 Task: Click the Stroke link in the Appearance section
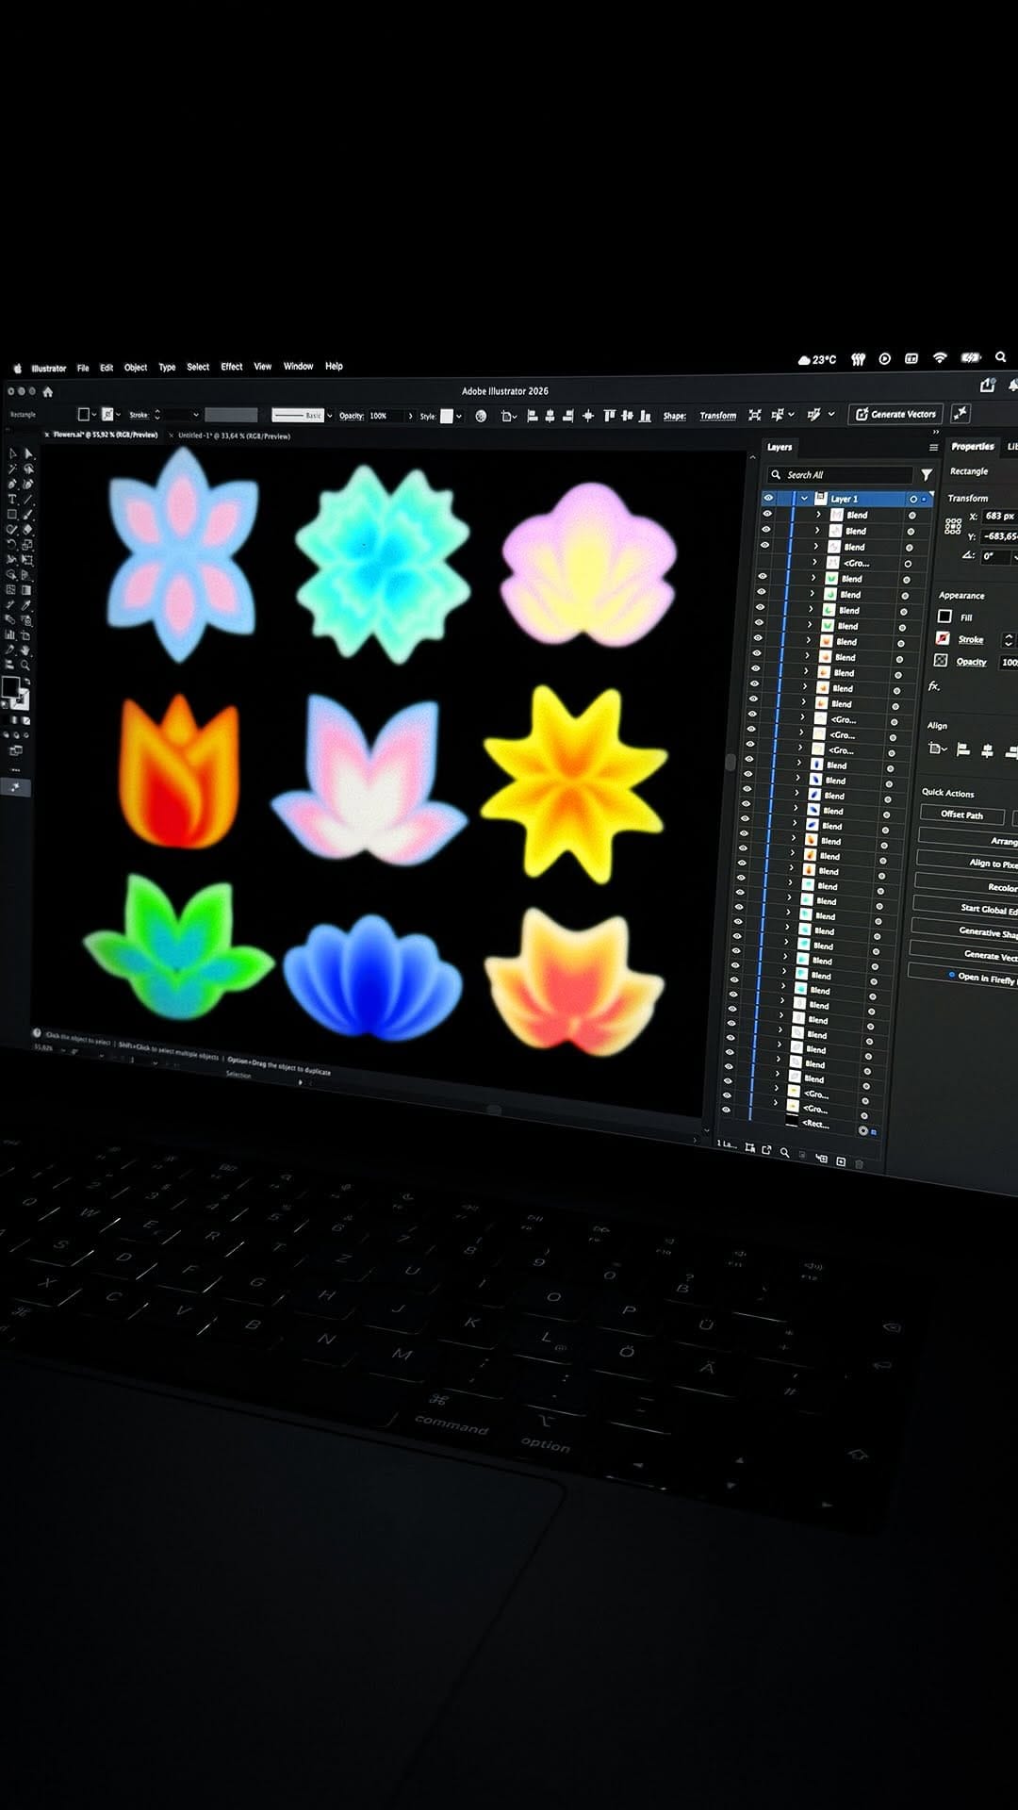(971, 639)
